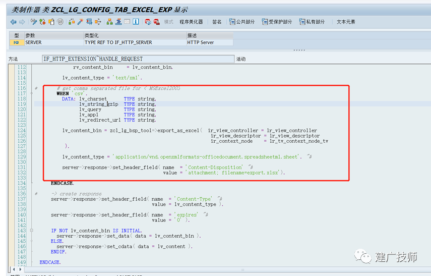The image size is (431, 276).
Task: Open 文本元素 text elements
Action: pos(346,22)
